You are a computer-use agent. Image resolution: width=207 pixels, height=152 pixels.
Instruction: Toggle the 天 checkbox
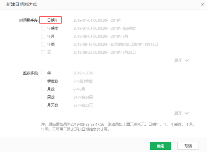tap(43, 52)
